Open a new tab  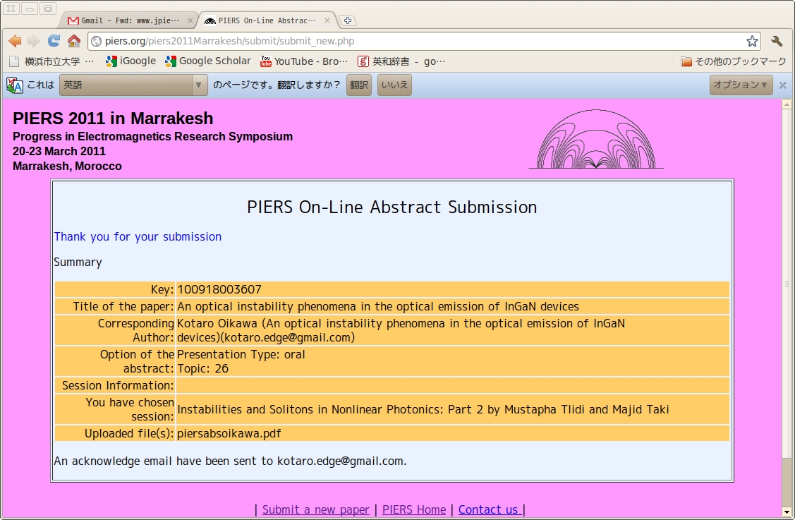(348, 20)
